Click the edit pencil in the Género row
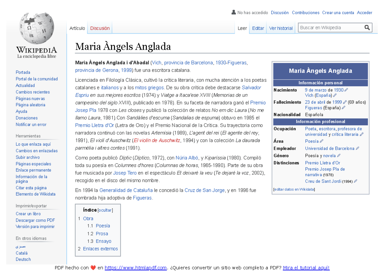384x271 pixels. click(339, 156)
